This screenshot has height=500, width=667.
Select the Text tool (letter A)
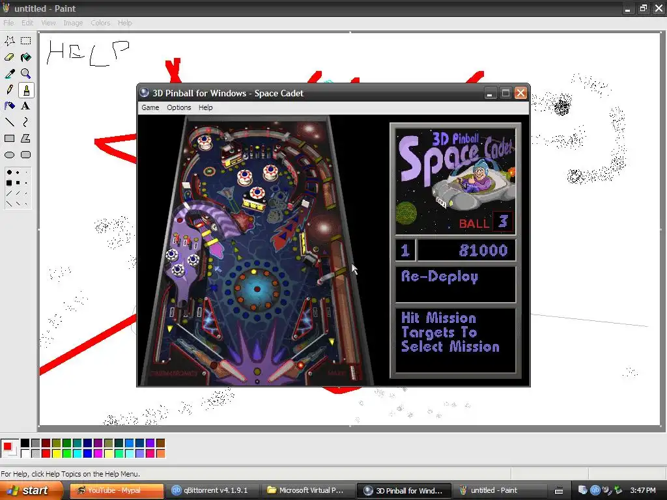tap(26, 106)
